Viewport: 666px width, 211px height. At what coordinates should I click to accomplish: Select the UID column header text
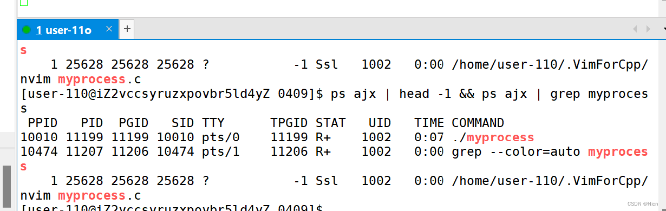[380, 123]
